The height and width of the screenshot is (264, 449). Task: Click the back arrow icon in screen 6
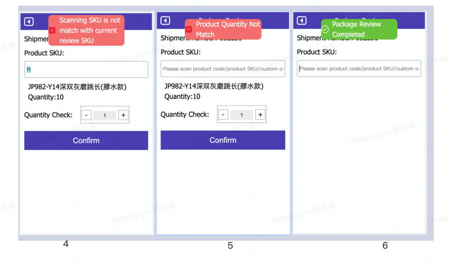[302, 21]
